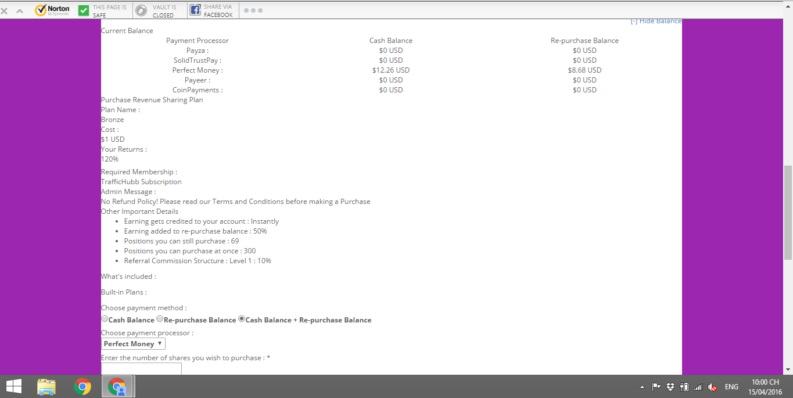The image size is (793, 398).
Task: Open Action Center flag icon
Action: pos(656,387)
